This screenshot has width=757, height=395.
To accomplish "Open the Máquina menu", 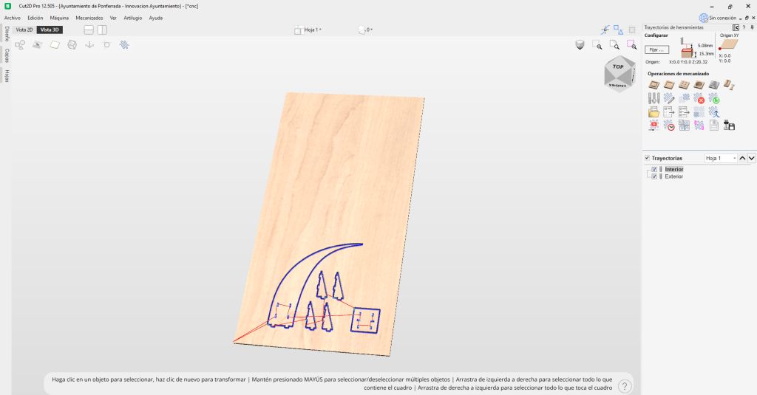I will tap(59, 18).
